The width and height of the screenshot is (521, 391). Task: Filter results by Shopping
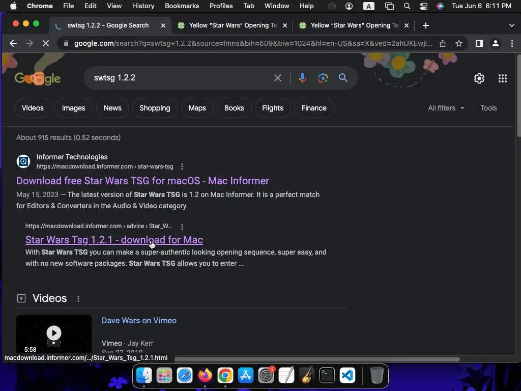pyautogui.click(x=155, y=108)
